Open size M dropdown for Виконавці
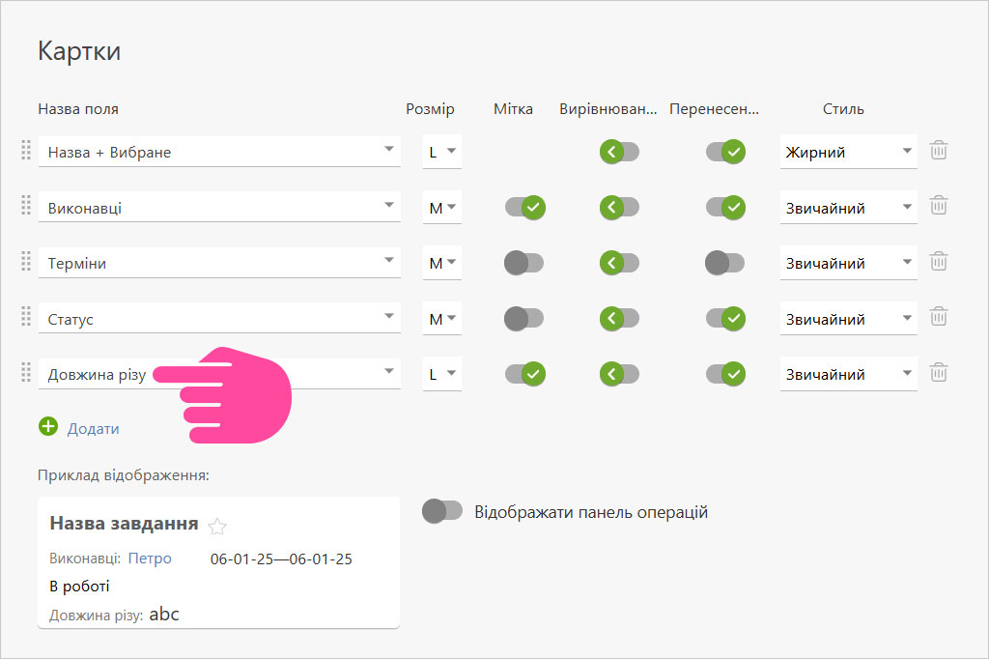 pos(442,207)
